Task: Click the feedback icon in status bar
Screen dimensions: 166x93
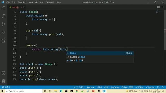Action: tap(158, 87)
